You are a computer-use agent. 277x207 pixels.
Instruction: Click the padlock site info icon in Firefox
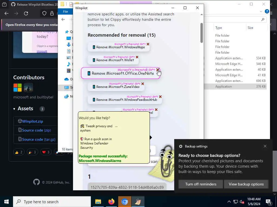coord(52,13)
